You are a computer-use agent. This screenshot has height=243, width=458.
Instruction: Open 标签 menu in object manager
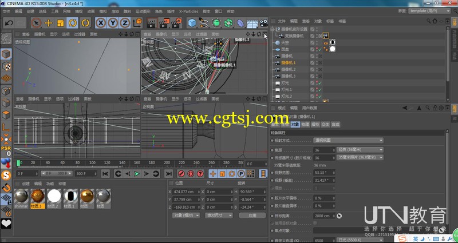pyautogui.click(x=330, y=21)
